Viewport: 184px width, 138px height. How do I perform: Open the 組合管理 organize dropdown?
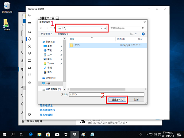tap(46, 33)
